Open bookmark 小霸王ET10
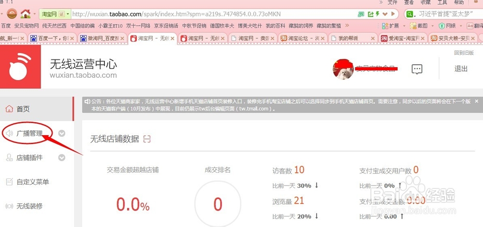 tap(110, 26)
